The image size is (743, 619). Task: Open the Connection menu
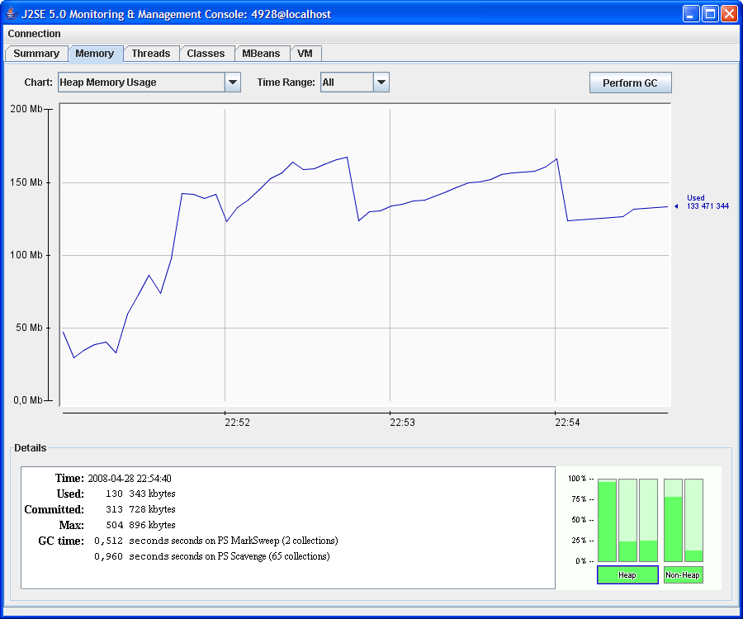click(x=34, y=34)
